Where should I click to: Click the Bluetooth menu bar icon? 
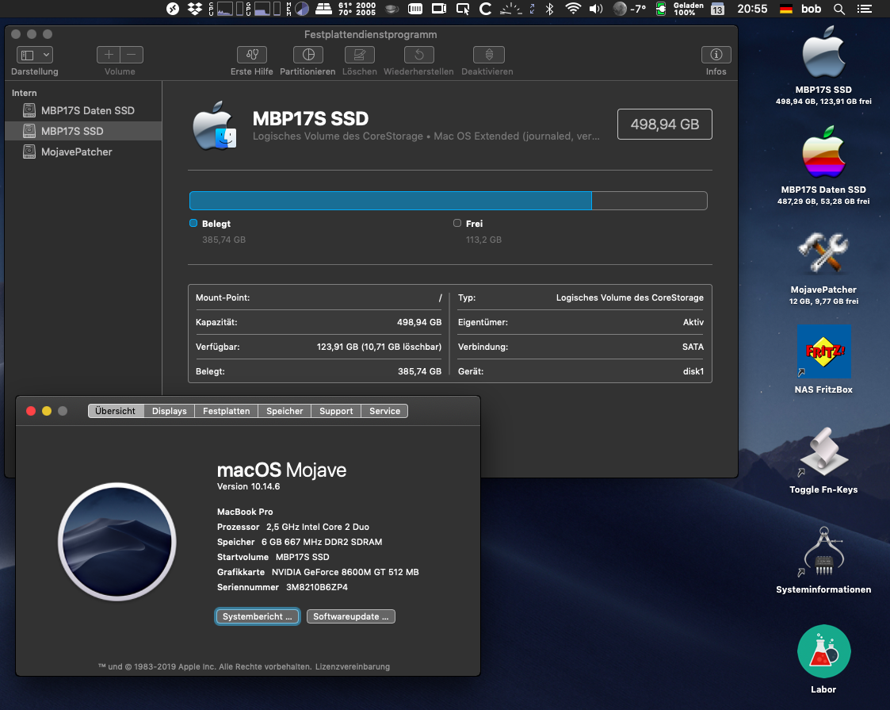coord(549,9)
